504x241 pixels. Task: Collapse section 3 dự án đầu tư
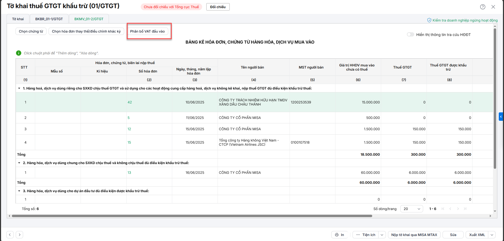(x=19, y=191)
